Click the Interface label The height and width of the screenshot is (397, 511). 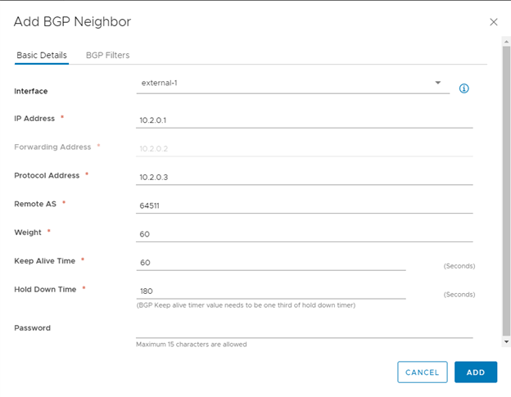click(x=30, y=91)
